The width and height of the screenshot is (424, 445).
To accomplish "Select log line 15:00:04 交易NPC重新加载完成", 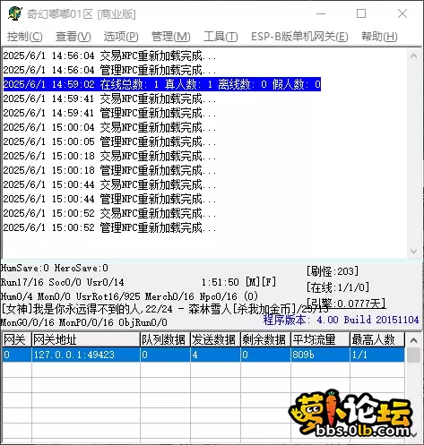I will coord(109,127).
